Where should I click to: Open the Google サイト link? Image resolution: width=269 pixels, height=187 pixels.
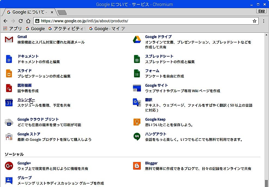(157, 85)
